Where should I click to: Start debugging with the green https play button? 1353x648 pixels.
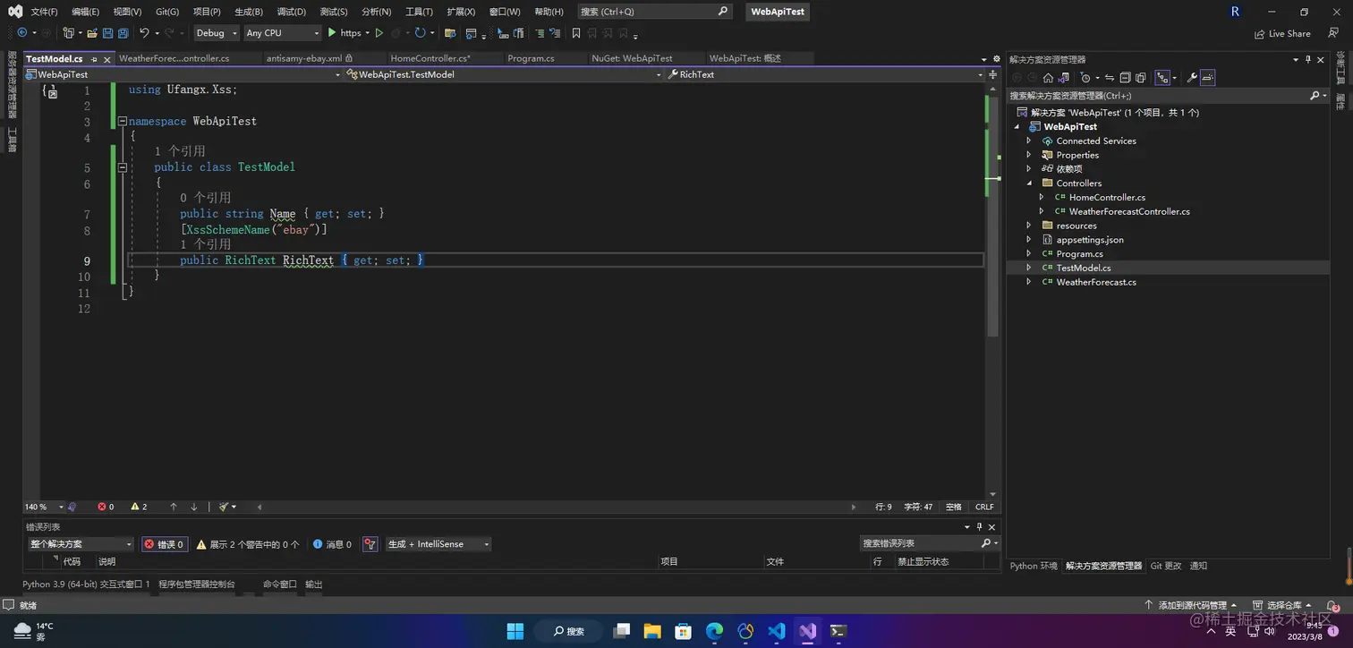tap(345, 33)
